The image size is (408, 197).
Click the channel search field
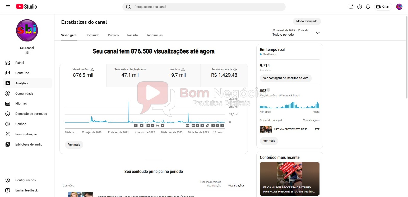tap(204, 7)
